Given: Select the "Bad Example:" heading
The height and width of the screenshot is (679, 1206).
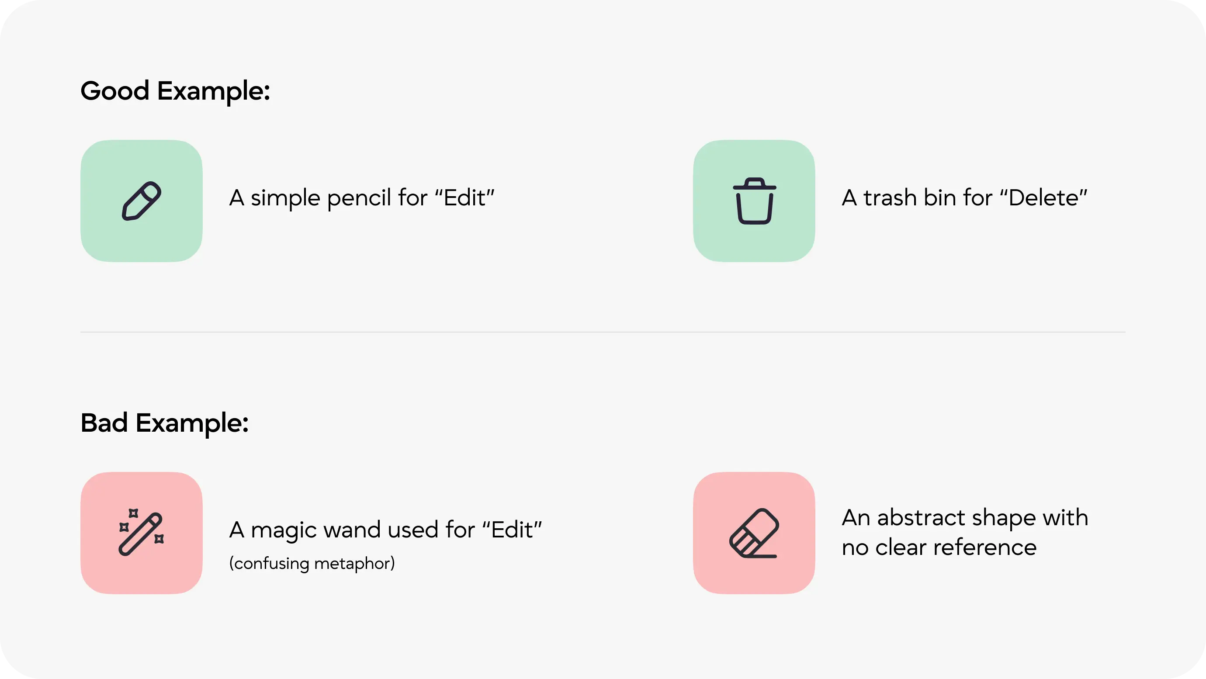Looking at the screenshot, I should click(x=164, y=423).
